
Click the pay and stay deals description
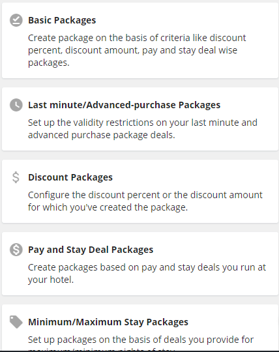tap(147, 273)
